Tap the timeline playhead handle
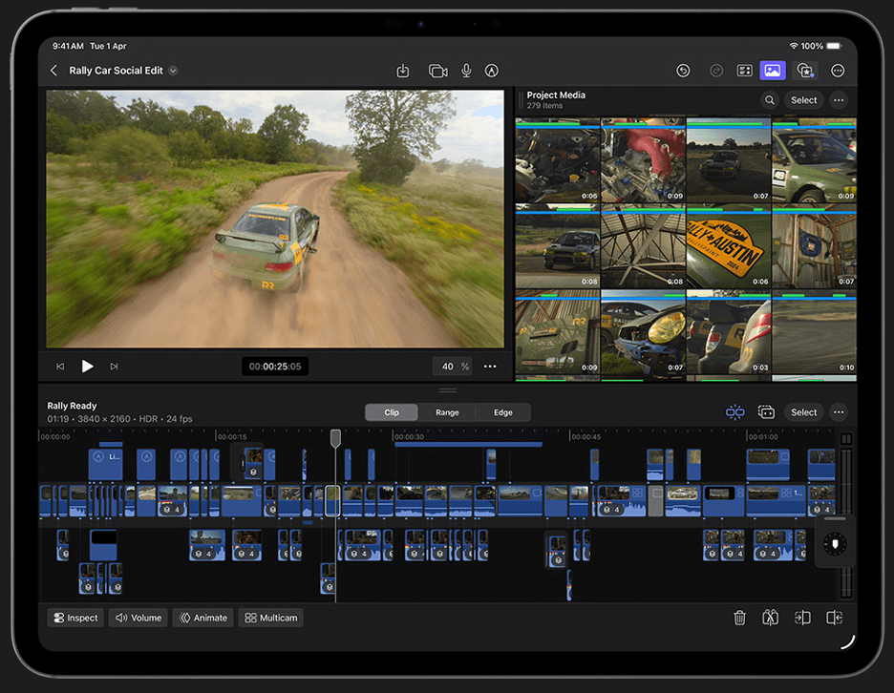 pos(336,438)
